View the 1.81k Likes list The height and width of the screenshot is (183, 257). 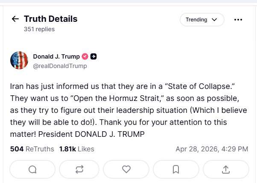pyautogui.click(x=77, y=149)
